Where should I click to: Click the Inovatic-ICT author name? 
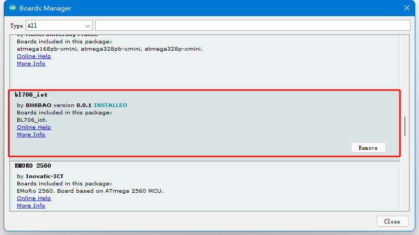point(45,177)
